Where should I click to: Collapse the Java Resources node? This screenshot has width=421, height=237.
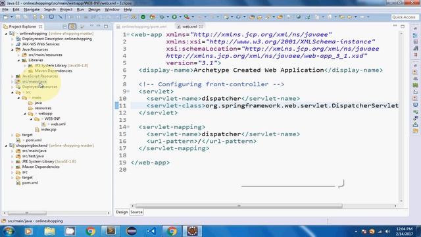12,50
